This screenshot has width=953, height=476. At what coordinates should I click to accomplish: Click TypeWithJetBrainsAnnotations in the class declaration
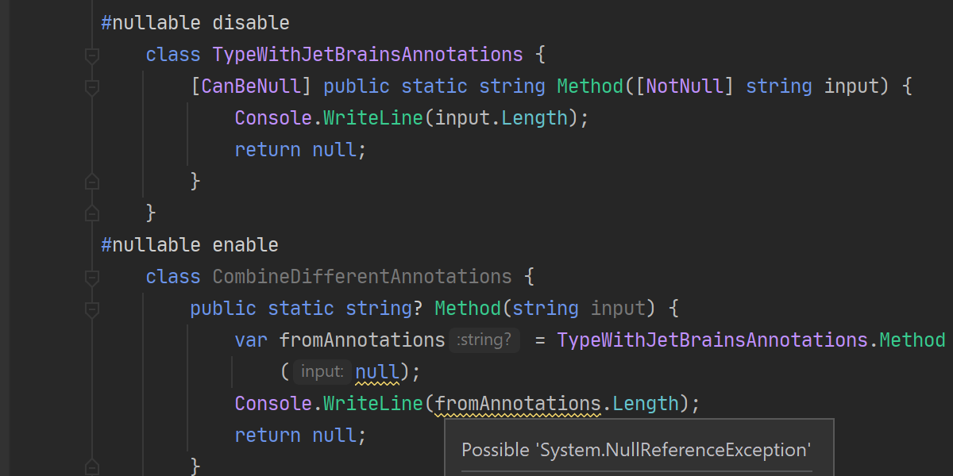(x=368, y=55)
